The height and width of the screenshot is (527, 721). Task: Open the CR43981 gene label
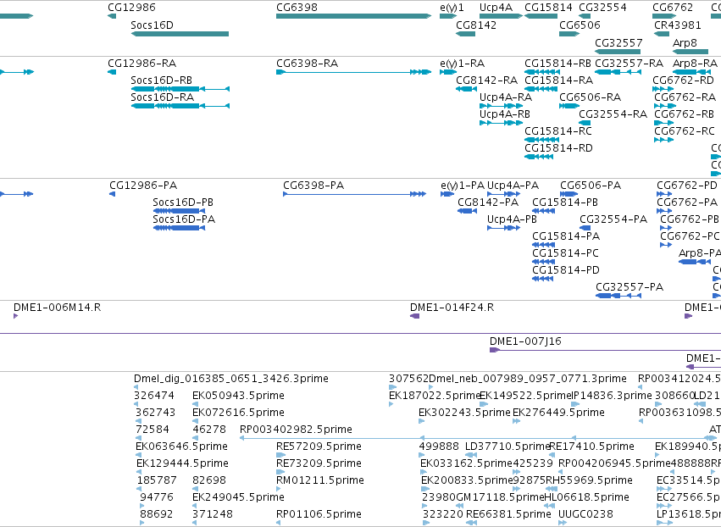pos(677,25)
